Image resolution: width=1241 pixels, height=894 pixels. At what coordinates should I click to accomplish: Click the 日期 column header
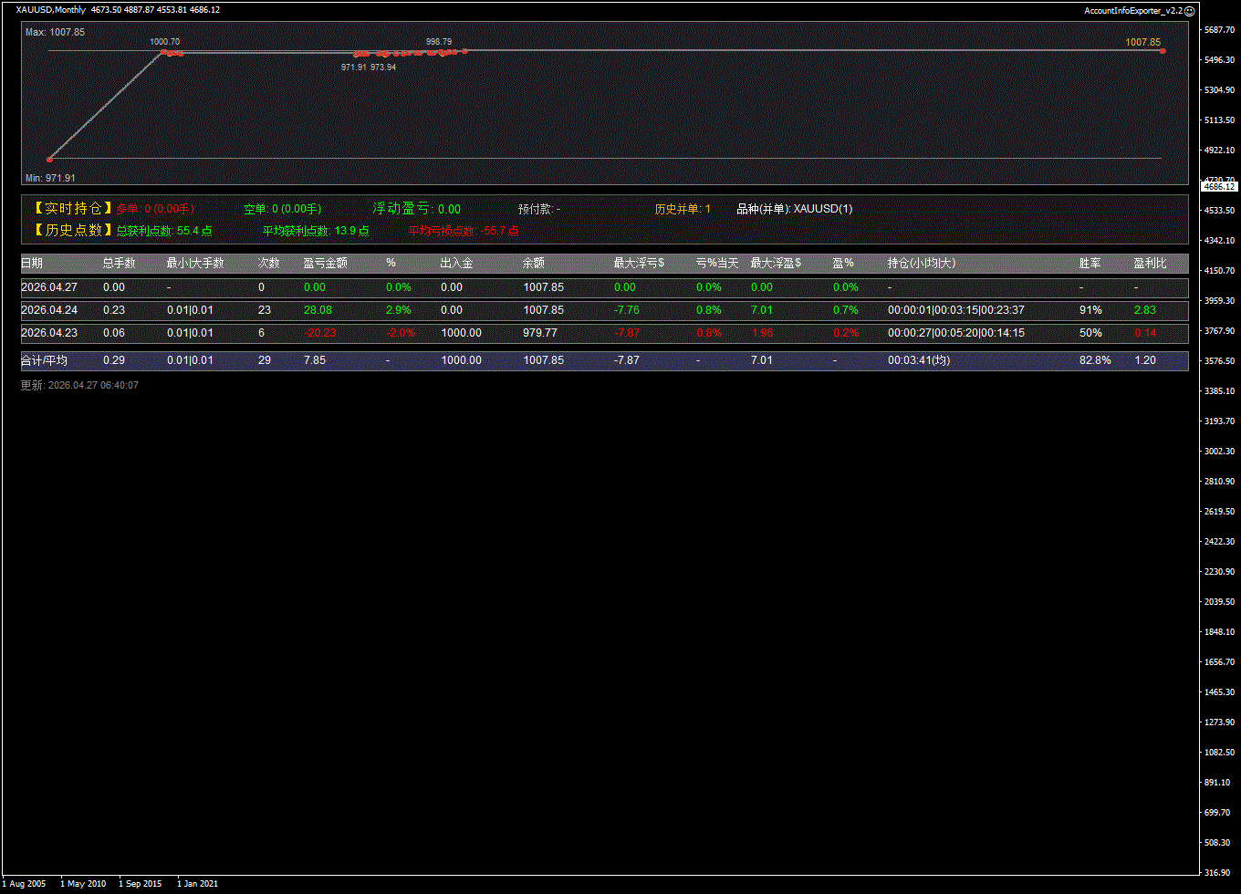32,263
